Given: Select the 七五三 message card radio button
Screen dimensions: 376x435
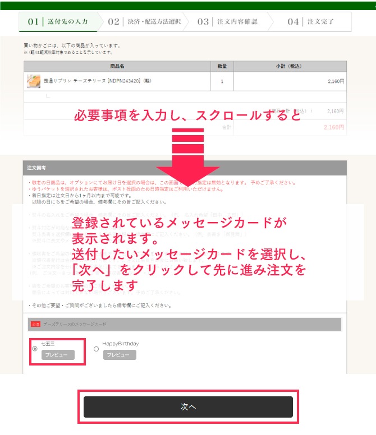Looking at the screenshot, I should [35, 349].
